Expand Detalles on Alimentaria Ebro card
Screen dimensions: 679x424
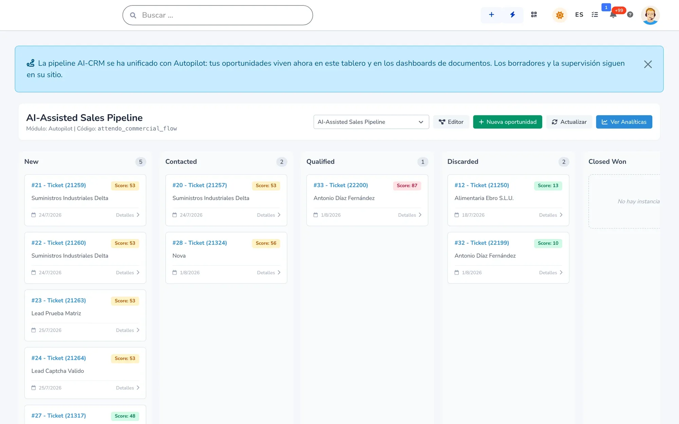tap(551, 215)
